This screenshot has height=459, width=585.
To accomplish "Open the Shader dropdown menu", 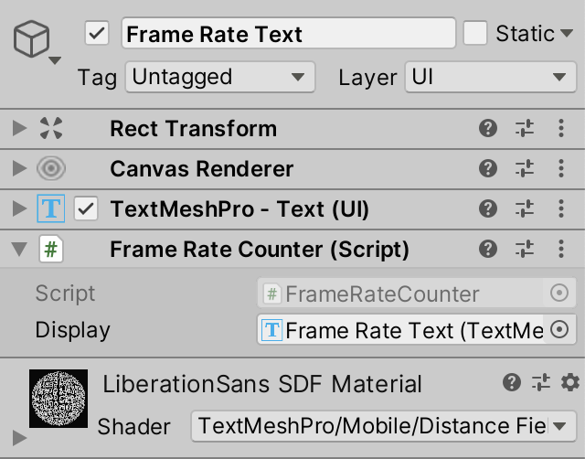I will (x=378, y=425).
